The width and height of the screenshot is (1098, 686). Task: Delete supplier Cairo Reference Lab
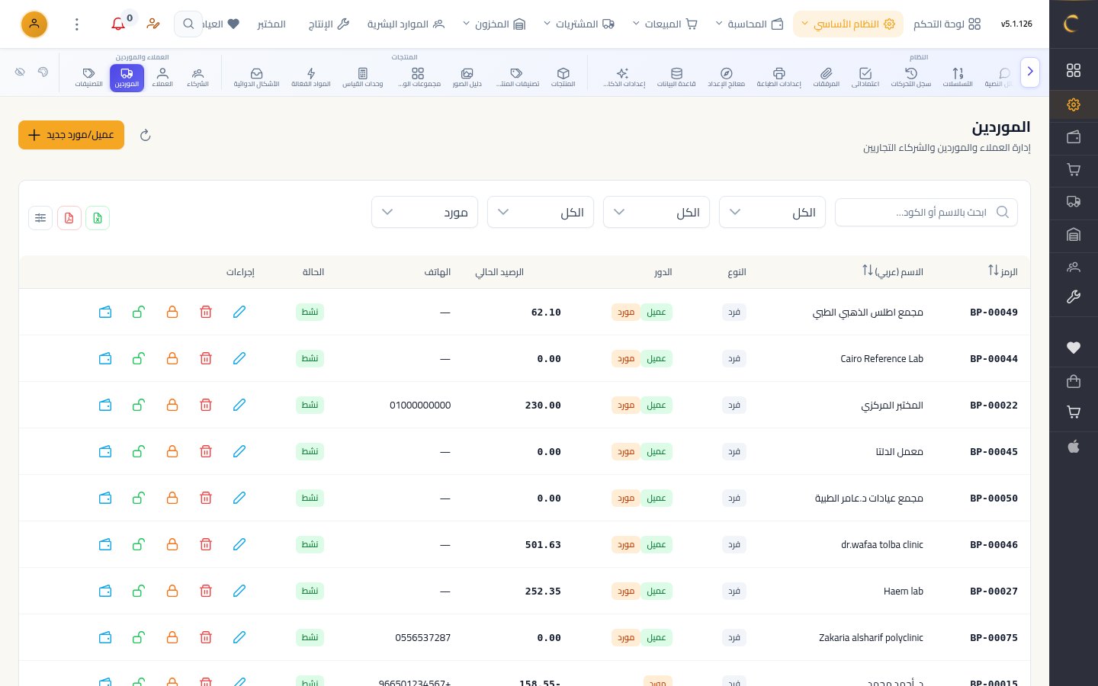tap(206, 358)
